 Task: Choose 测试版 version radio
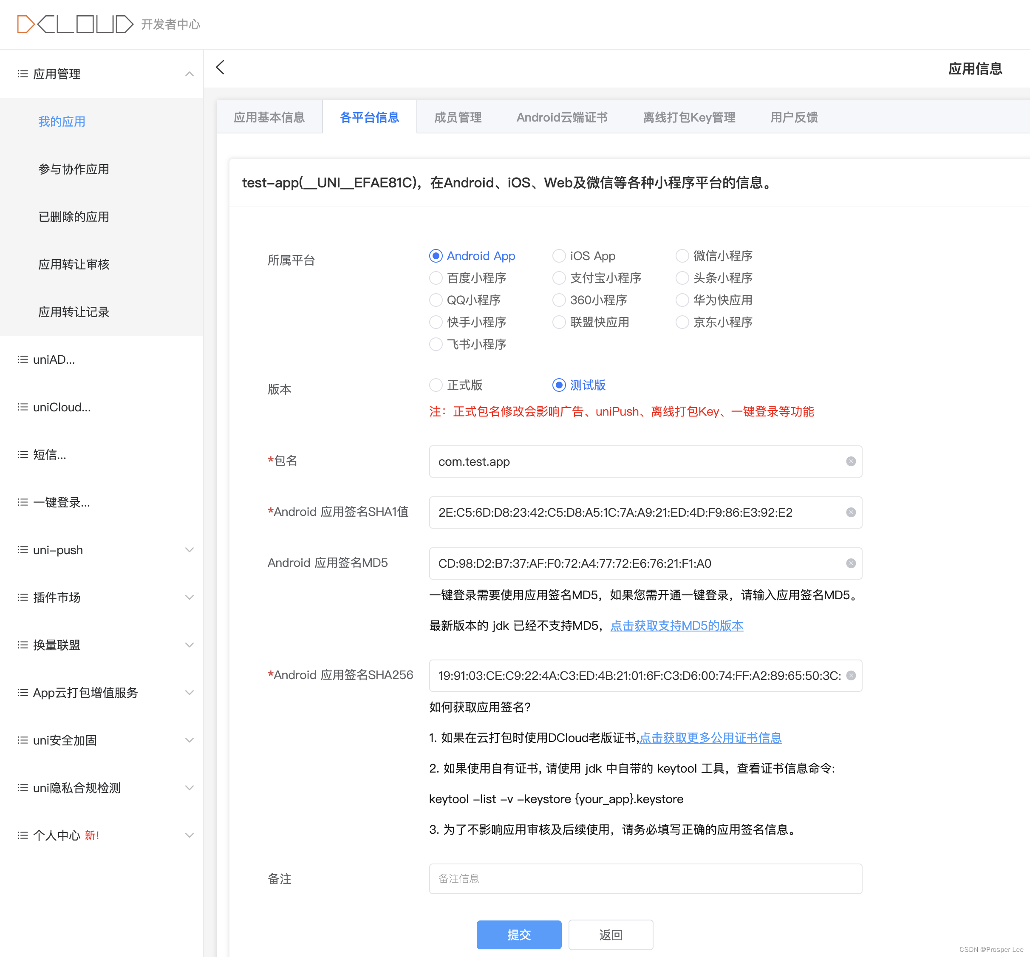point(559,385)
